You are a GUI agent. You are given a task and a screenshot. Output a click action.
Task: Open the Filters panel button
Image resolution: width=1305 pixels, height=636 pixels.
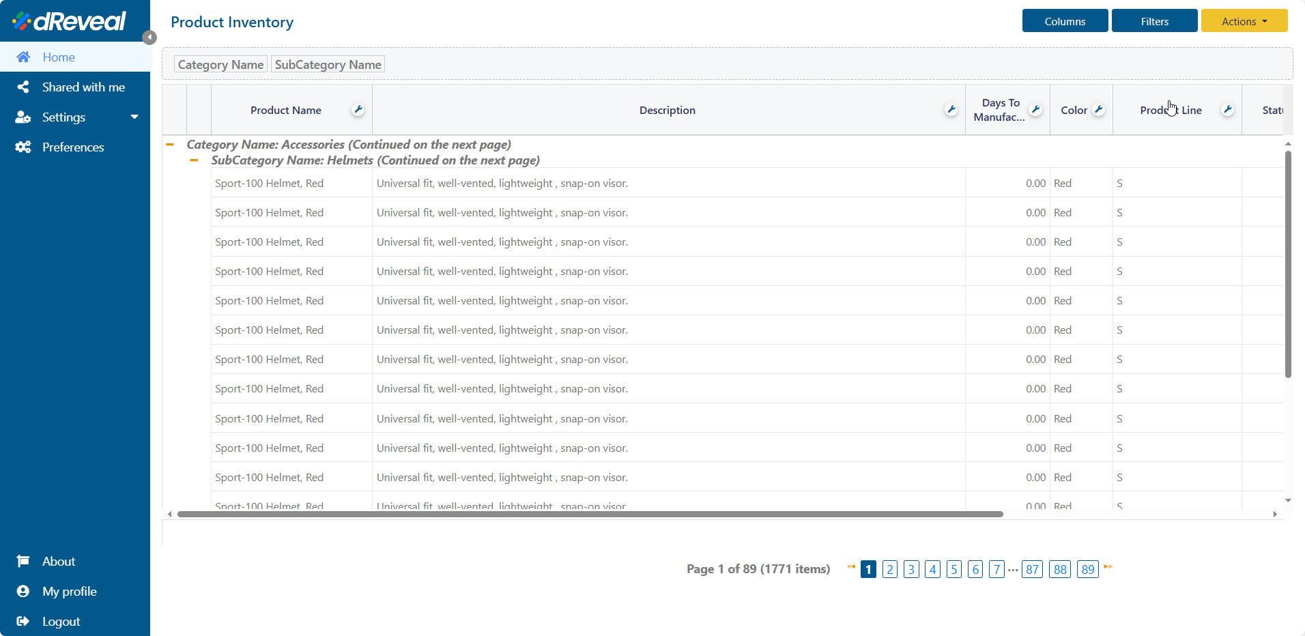(x=1154, y=21)
